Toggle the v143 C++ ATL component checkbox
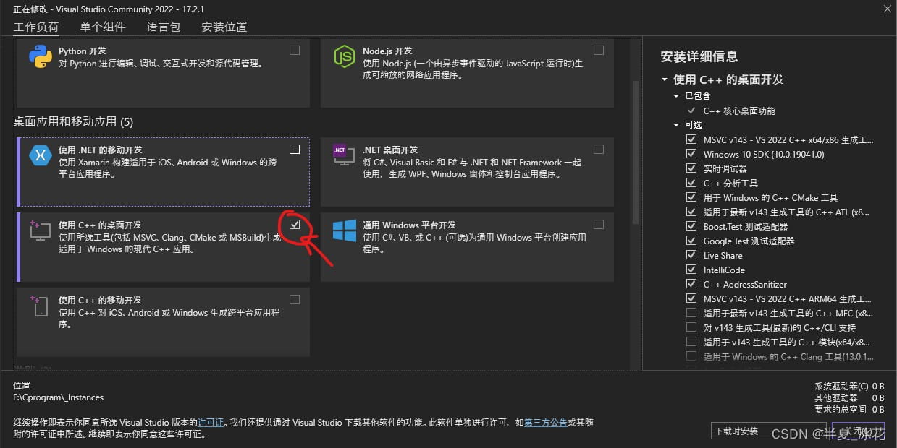The width and height of the screenshot is (897, 448). point(691,212)
